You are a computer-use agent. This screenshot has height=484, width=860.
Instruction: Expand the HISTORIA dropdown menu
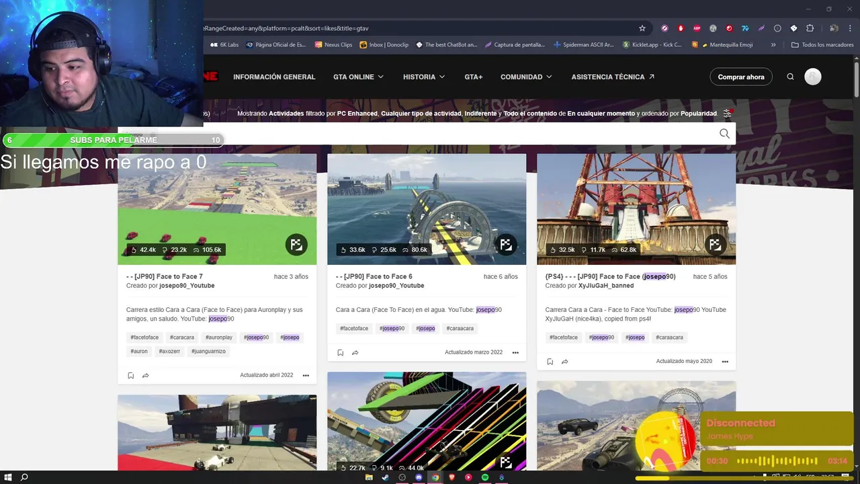(424, 77)
